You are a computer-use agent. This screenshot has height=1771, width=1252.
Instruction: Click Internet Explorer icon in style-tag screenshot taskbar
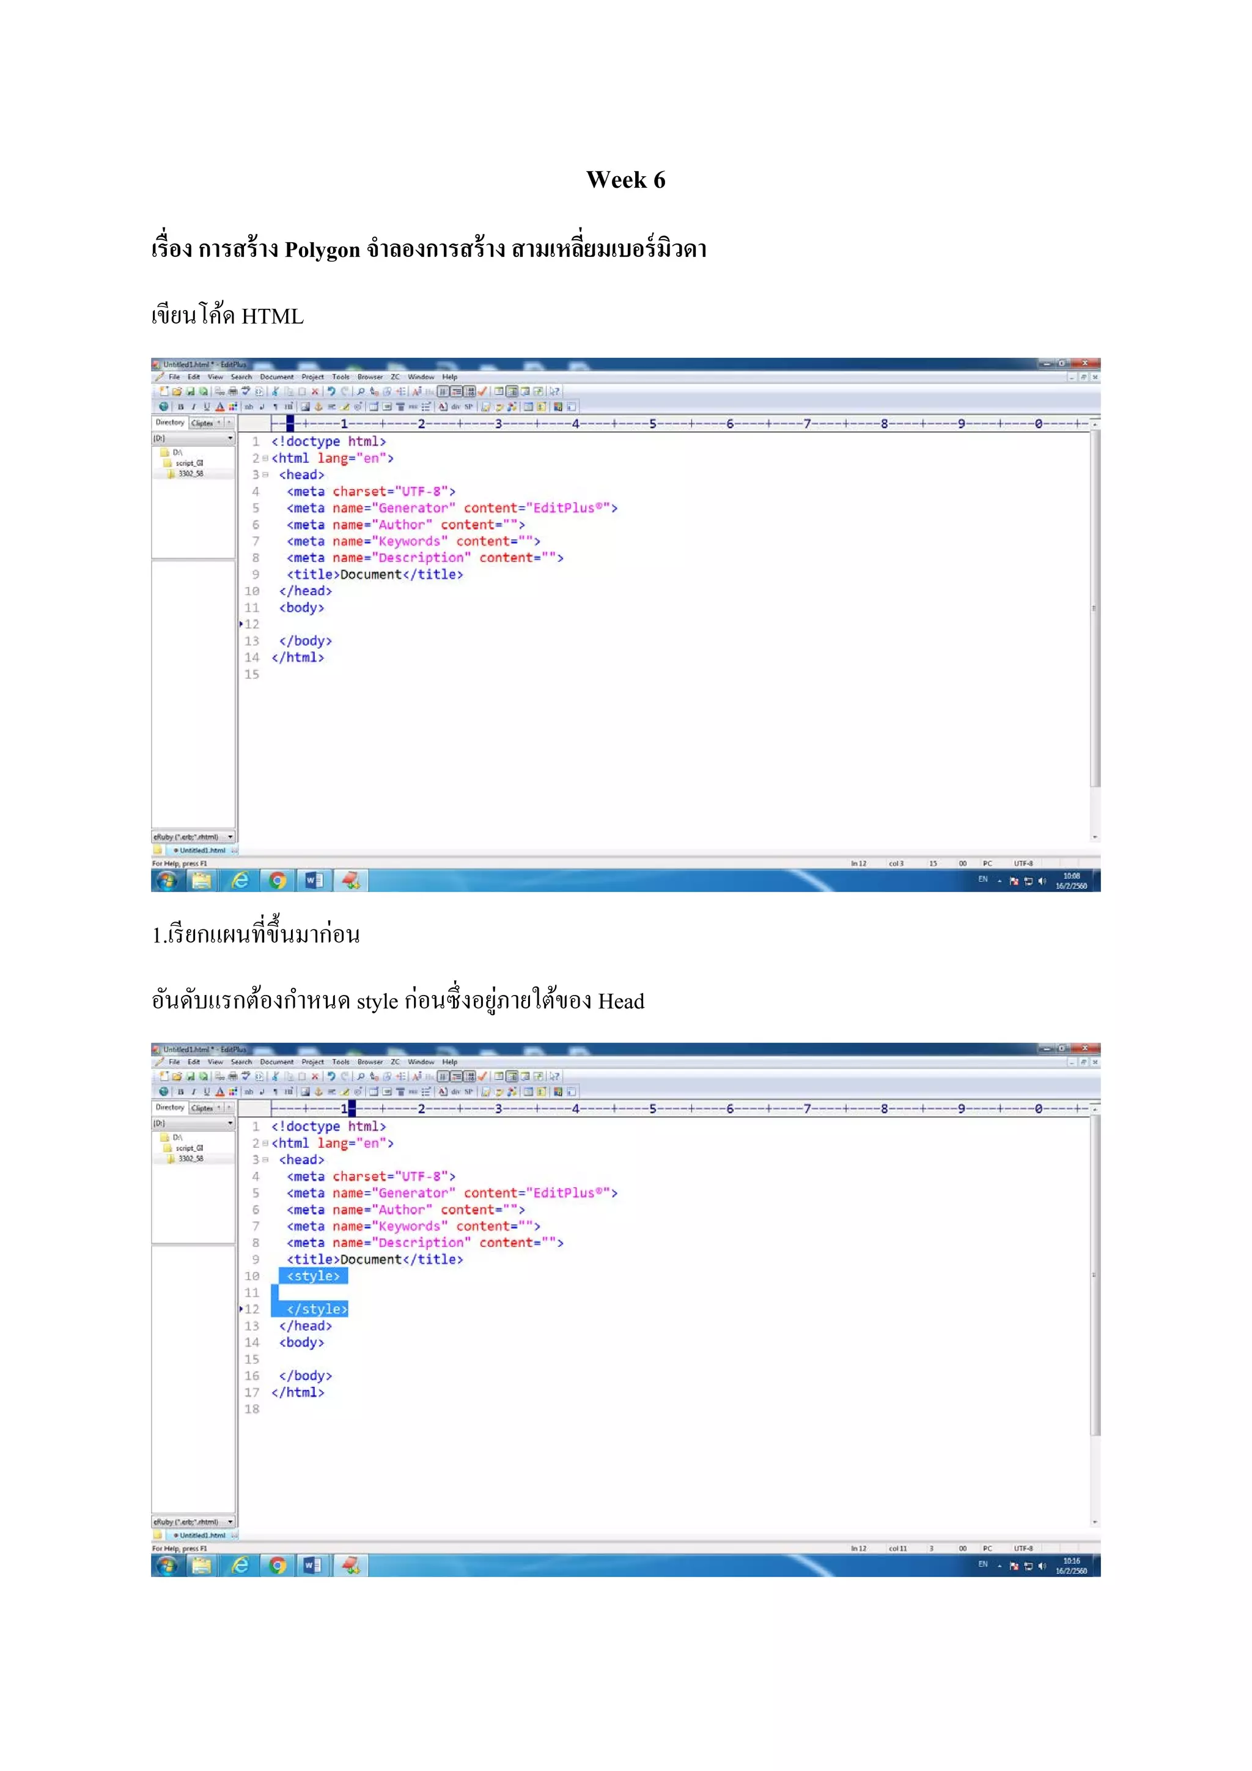pyautogui.click(x=240, y=1565)
